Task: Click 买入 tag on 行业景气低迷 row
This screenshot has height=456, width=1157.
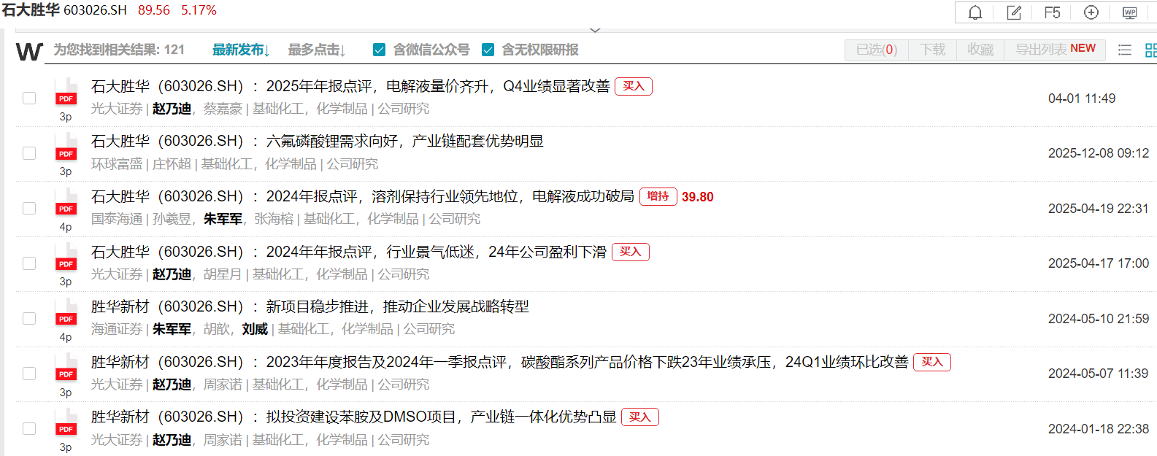Action: point(631,252)
